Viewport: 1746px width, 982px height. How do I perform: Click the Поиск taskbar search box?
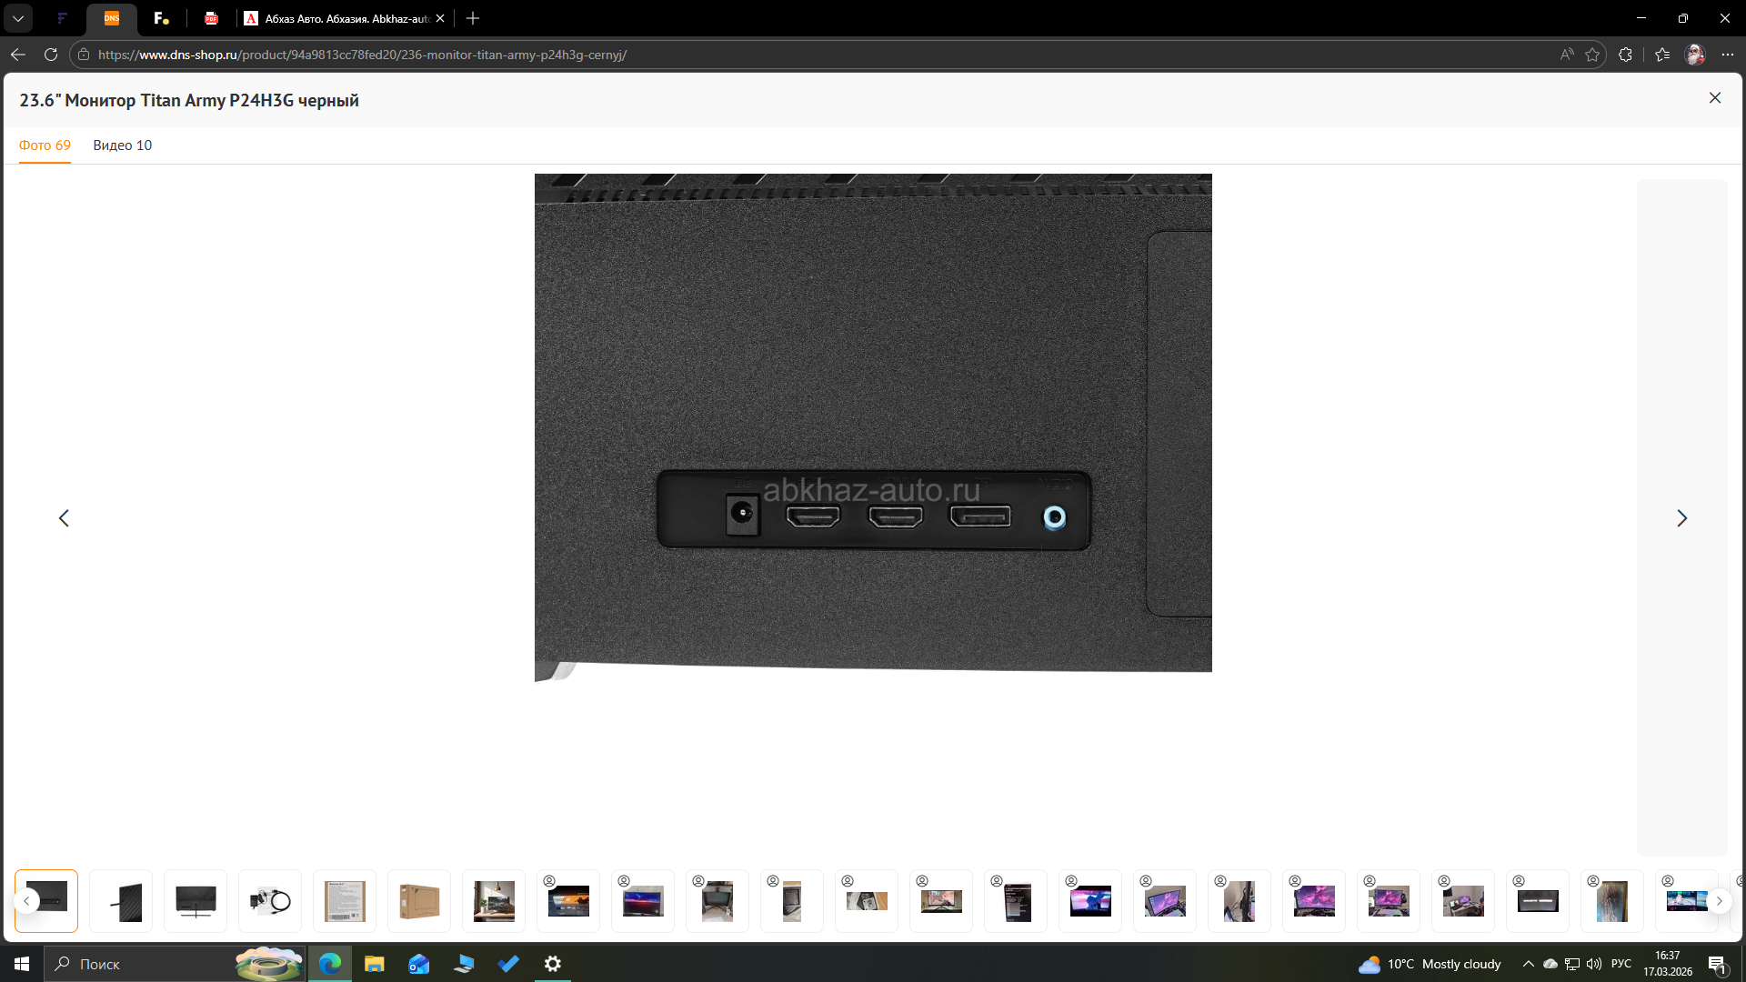tap(136, 964)
